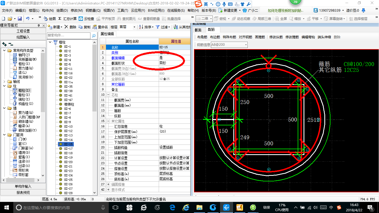Close the 模块导航栏 panel
Image resolution: width=379 pixels, height=213 pixels.
click(44, 25)
